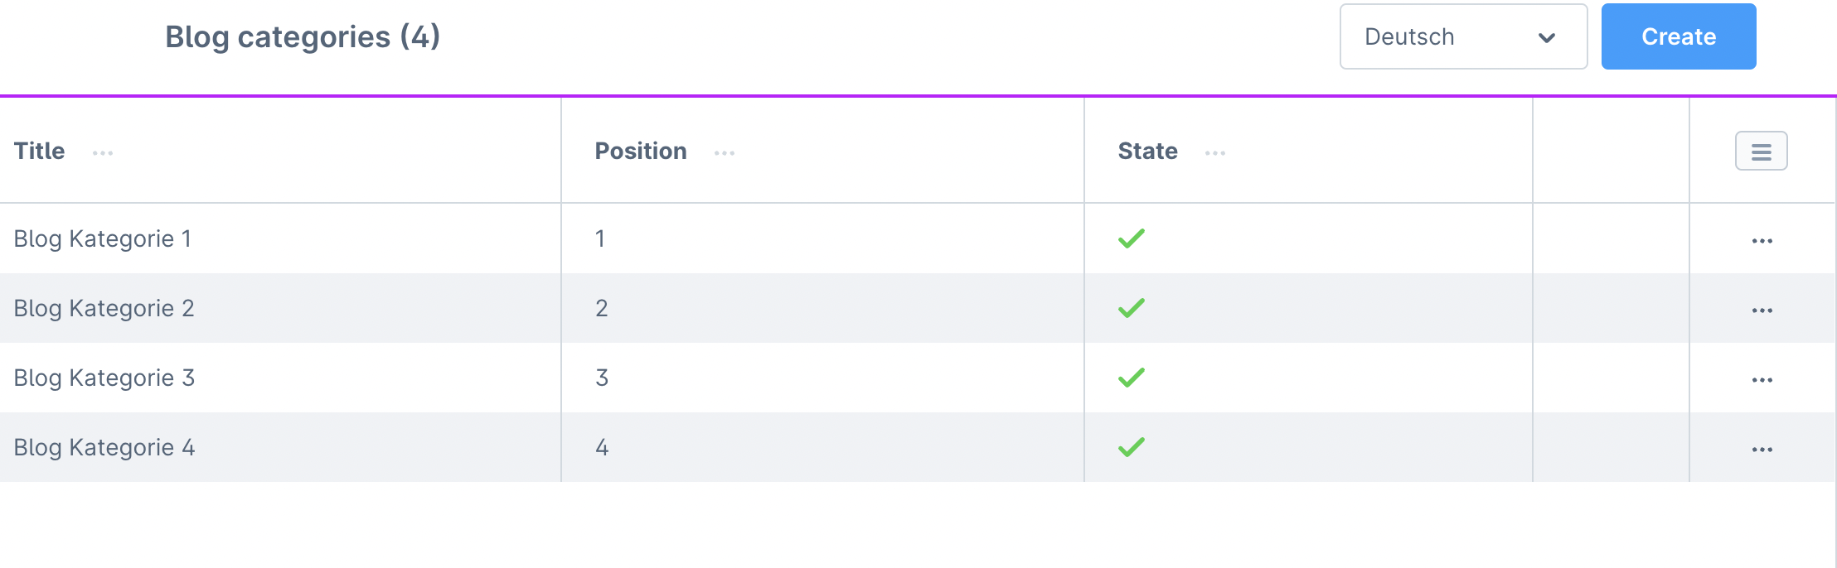Toggle state checkmark of Blog Kategorie 4

(x=1132, y=447)
